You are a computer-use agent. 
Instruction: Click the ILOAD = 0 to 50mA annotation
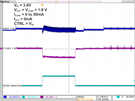[x=29, y=15]
